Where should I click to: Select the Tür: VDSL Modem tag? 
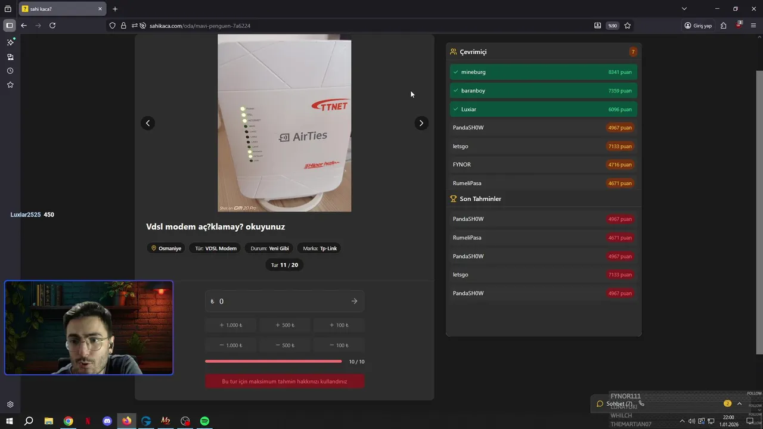(x=215, y=248)
